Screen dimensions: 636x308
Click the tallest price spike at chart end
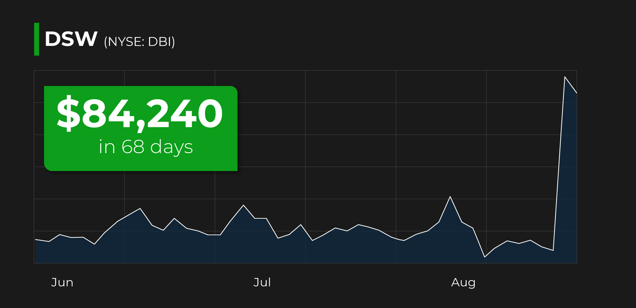[x=565, y=77]
